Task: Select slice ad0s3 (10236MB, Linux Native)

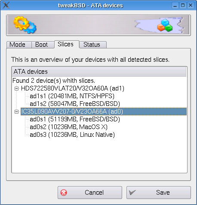Action: (72, 135)
